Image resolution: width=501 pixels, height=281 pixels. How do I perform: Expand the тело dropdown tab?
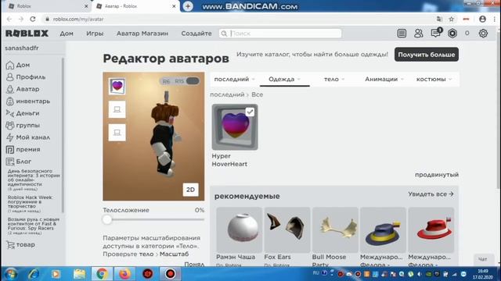pyautogui.click(x=334, y=79)
